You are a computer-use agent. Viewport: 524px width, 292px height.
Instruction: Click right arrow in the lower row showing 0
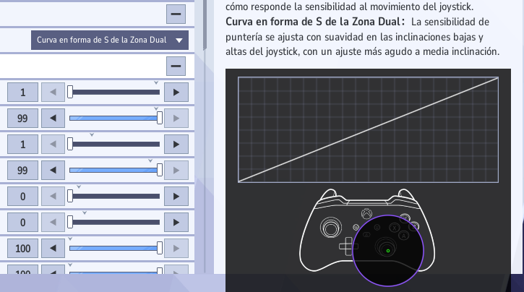(176, 223)
